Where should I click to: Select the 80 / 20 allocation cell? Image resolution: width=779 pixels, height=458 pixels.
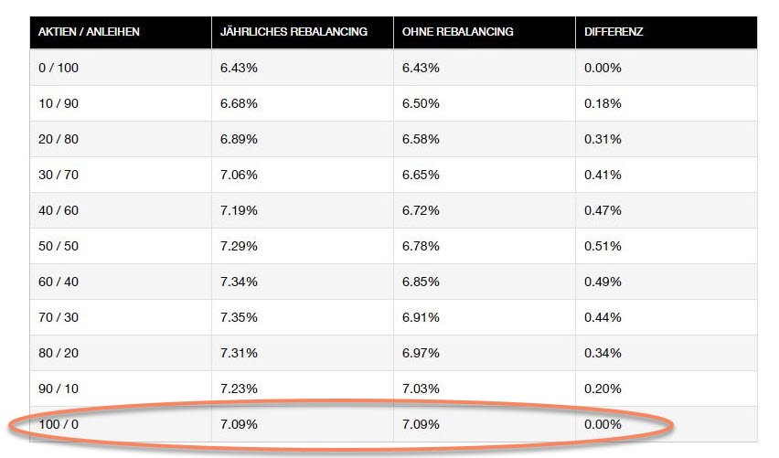coord(59,354)
